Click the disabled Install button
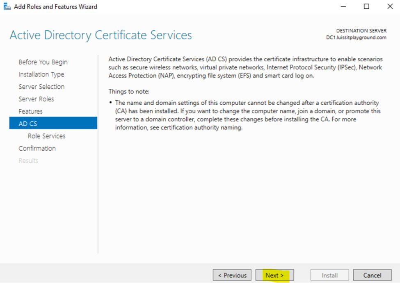Viewport: 400px width, 283px height. pos(329,275)
